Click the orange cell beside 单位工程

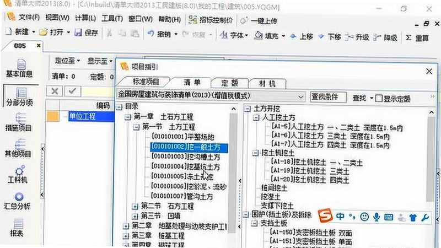pos(53,116)
